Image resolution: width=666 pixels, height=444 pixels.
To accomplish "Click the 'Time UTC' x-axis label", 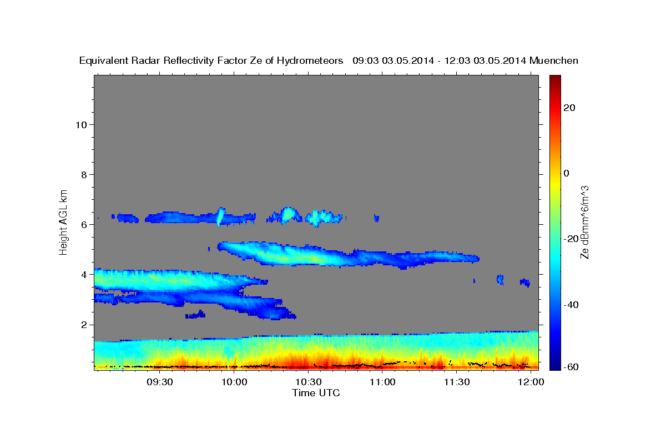I will click(x=316, y=393).
